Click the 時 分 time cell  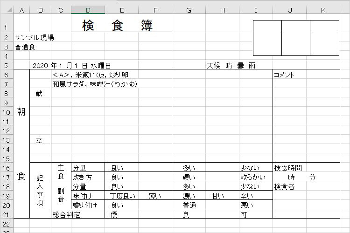click(x=302, y=178)
